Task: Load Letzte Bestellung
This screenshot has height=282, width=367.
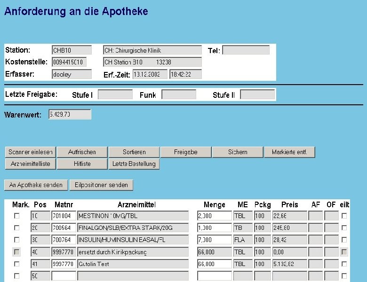Action: coord(134,164)
